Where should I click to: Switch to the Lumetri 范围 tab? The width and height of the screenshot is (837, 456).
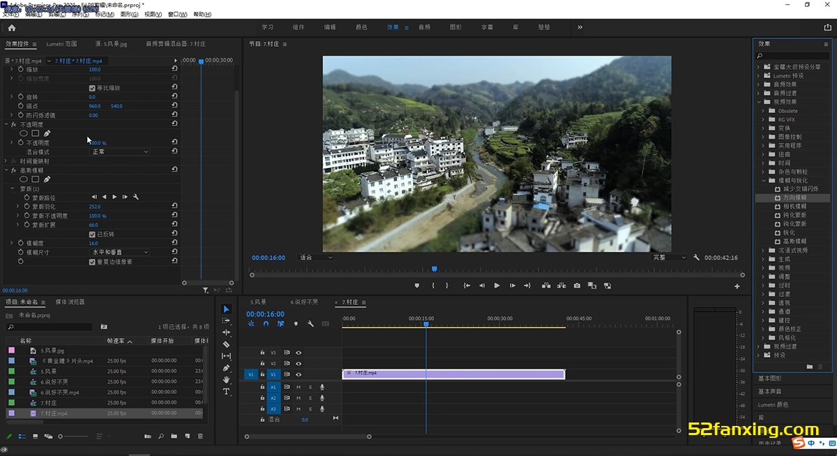(61, 44)
